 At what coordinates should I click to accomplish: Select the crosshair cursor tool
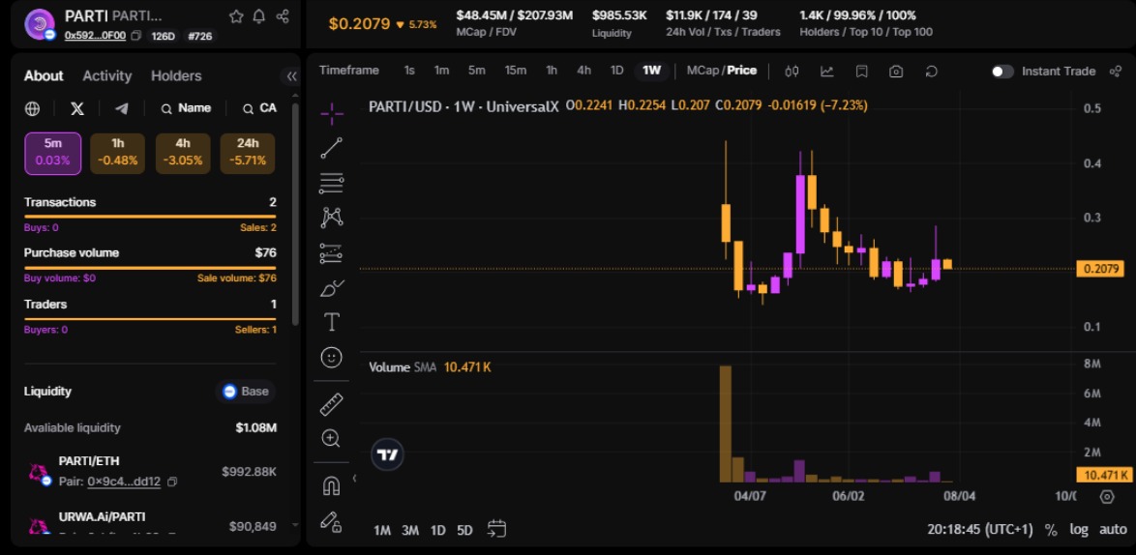(x=331, y=113)
